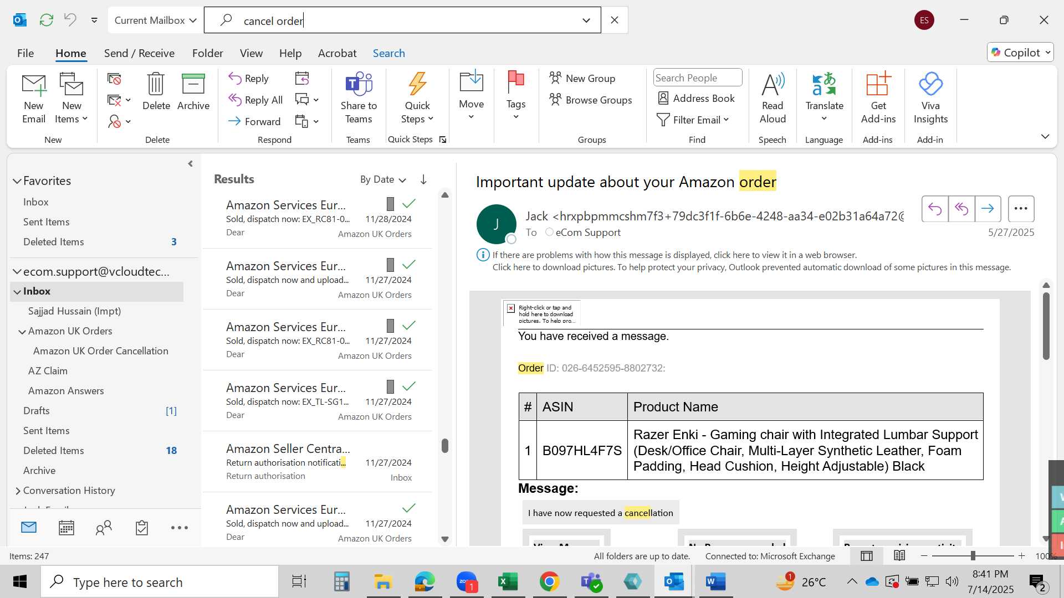The height and width of the screenshot is (598, 1064).
Task: Toggle the sort order arrow in results
Action: tap(423, 179)
